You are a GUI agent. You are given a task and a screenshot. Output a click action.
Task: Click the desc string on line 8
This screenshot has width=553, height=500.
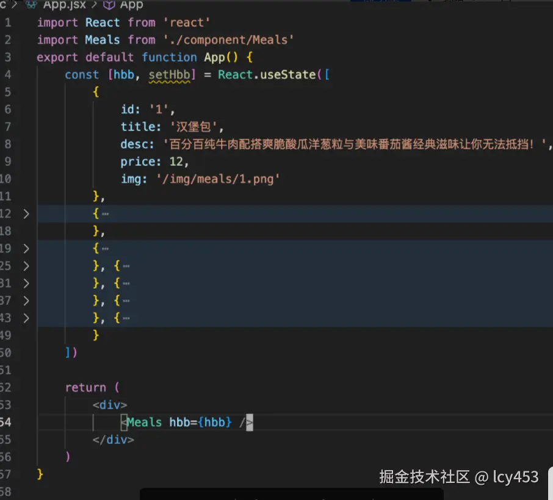pos(355,144)
